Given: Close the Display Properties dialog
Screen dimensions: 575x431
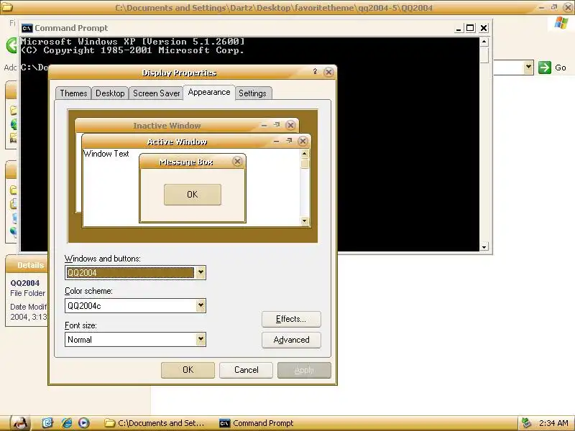Looking at the screenshot, I should pos(328,73).
